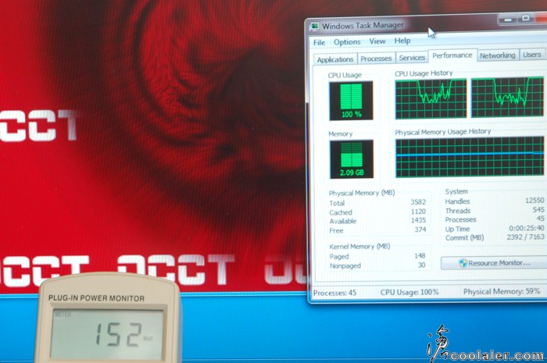Click the Task Manager title bar icon

coord(315,27)
